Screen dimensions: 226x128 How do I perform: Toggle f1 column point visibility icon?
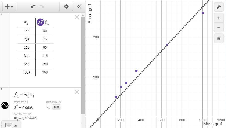coord(40,22)
